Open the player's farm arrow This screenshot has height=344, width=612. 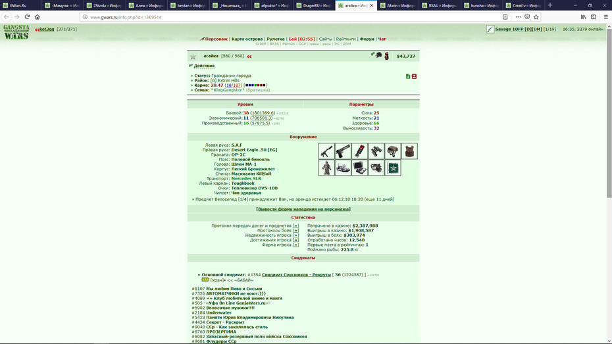295,245
